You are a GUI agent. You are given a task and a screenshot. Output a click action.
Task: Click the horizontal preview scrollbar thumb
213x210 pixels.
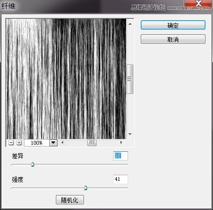(92, 143)
